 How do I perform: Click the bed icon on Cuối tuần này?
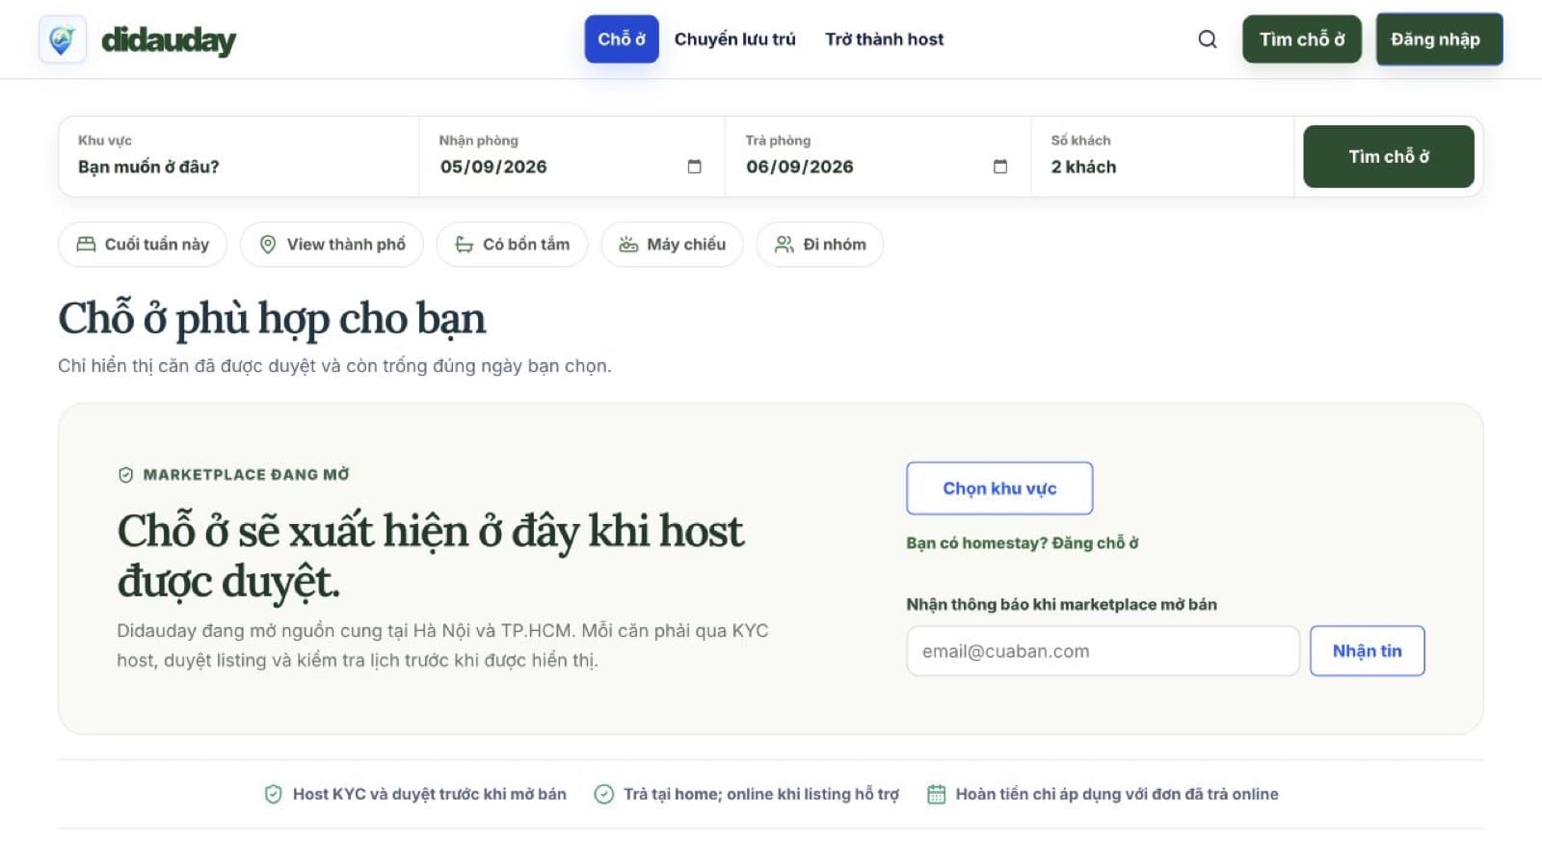86,245
